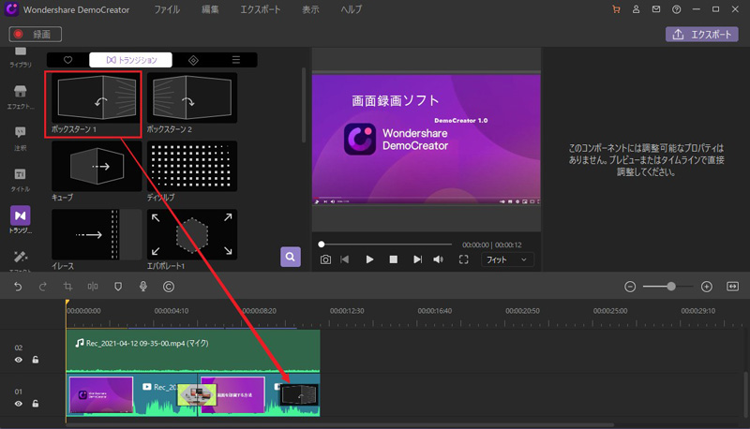Open the エフェクト store sidebar icon

tap(21, 97)
